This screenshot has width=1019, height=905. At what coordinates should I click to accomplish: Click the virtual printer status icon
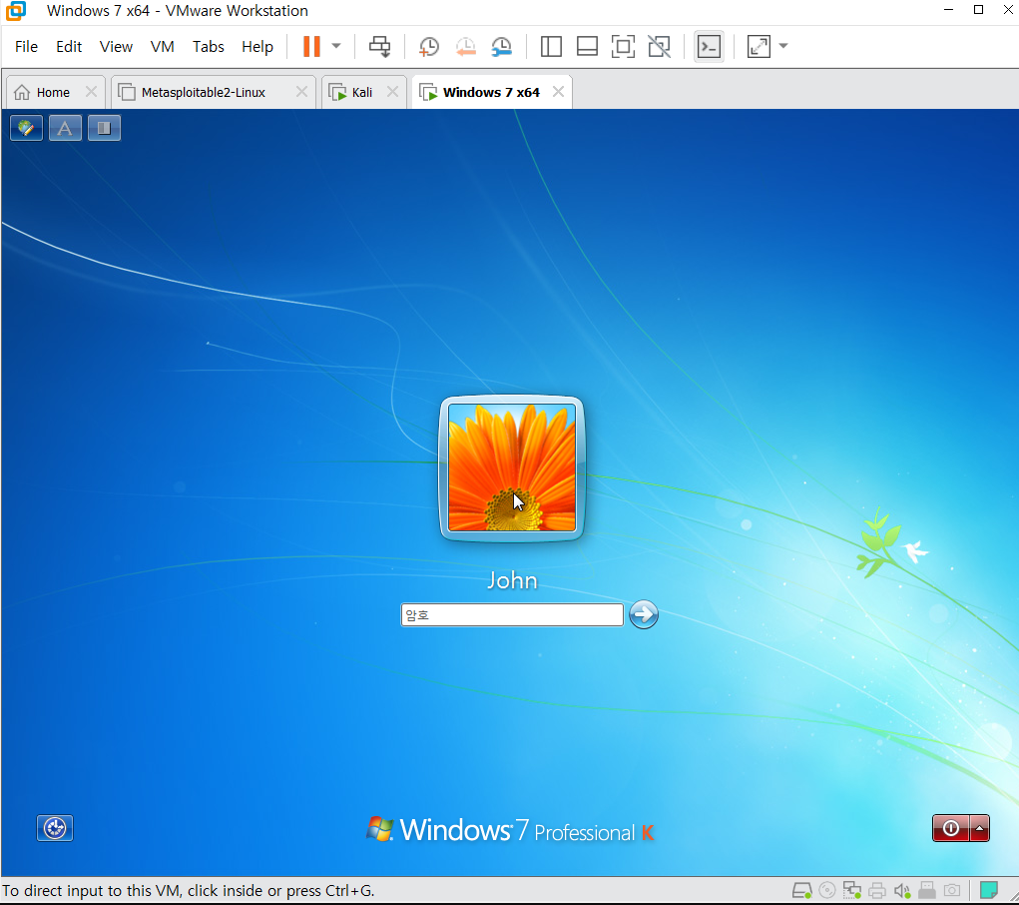[877, 890]
